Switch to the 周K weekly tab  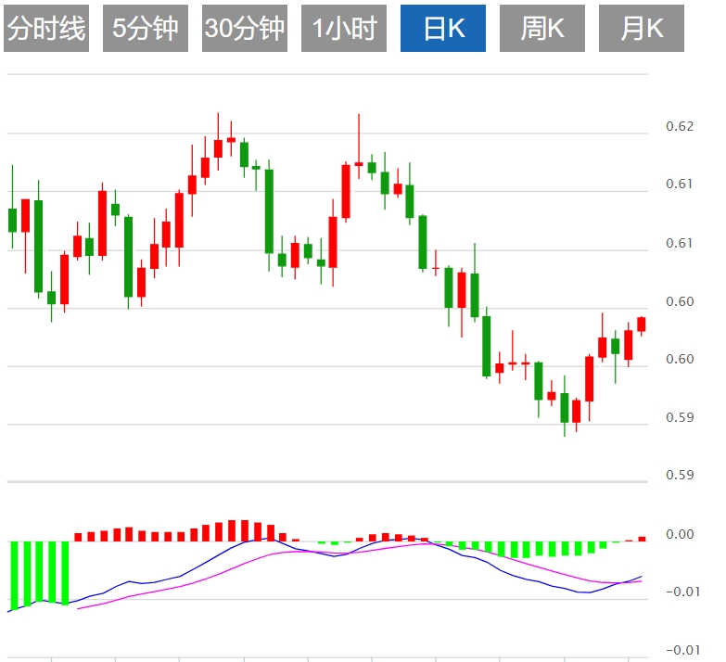[x=542, y=28]
